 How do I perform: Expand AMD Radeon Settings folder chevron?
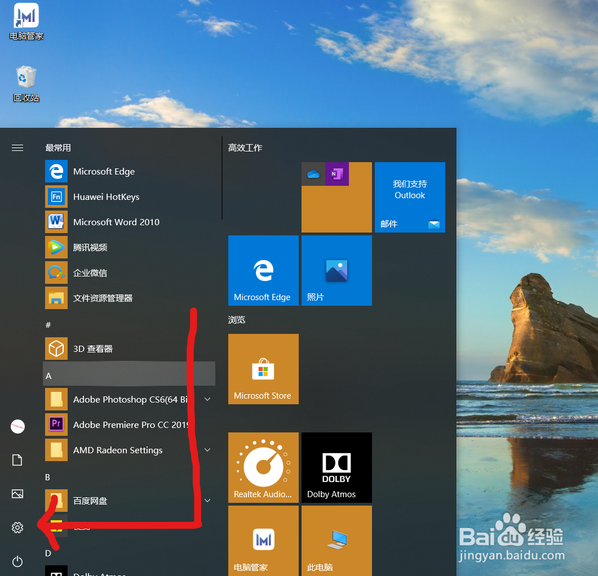[x=207, y=450]
